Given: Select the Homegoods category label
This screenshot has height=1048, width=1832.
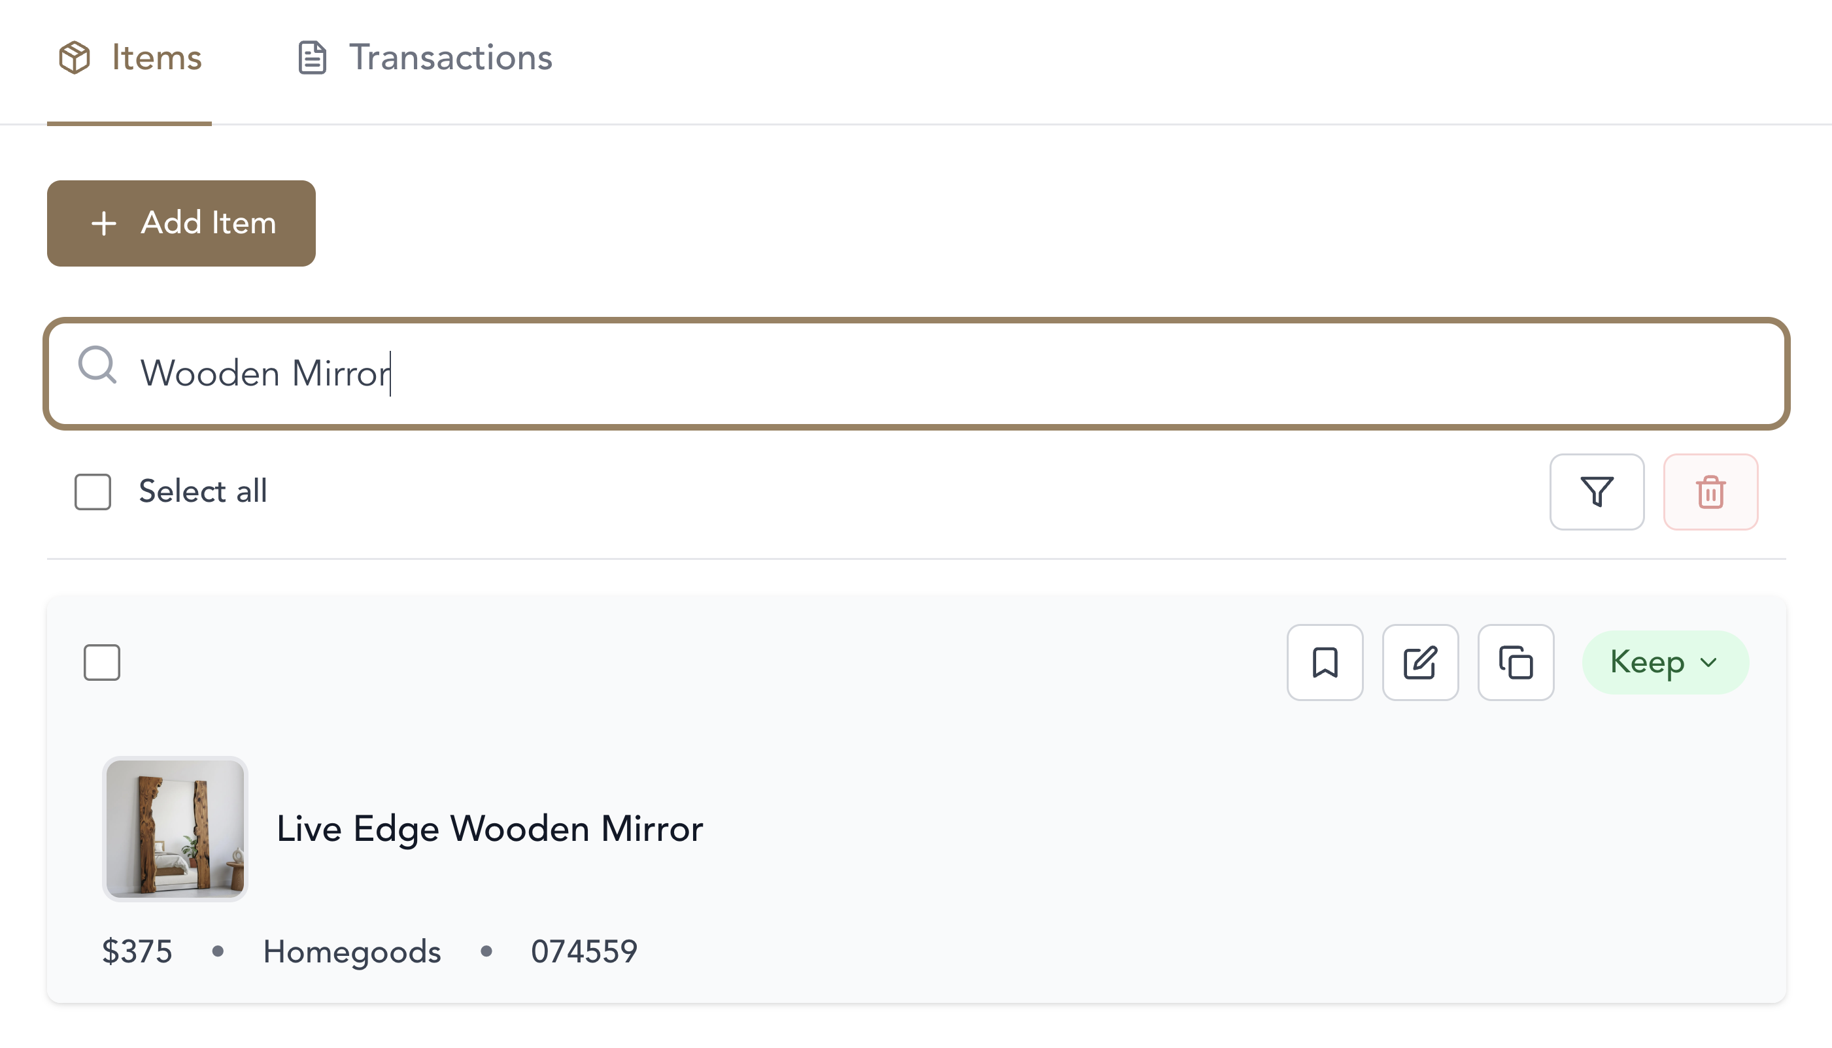Looking at the screenshot, I should [x=352, y=951].
